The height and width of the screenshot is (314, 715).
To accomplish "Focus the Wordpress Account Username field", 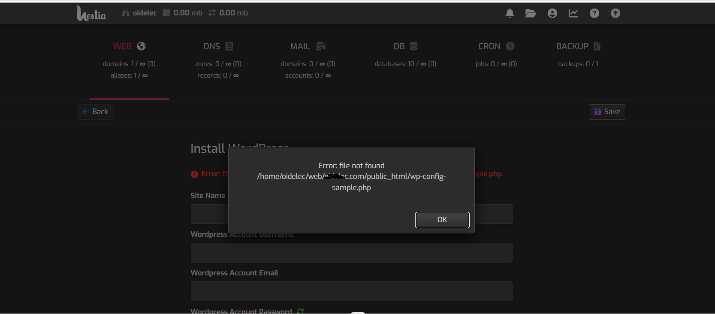I will (x=351, y=253).
